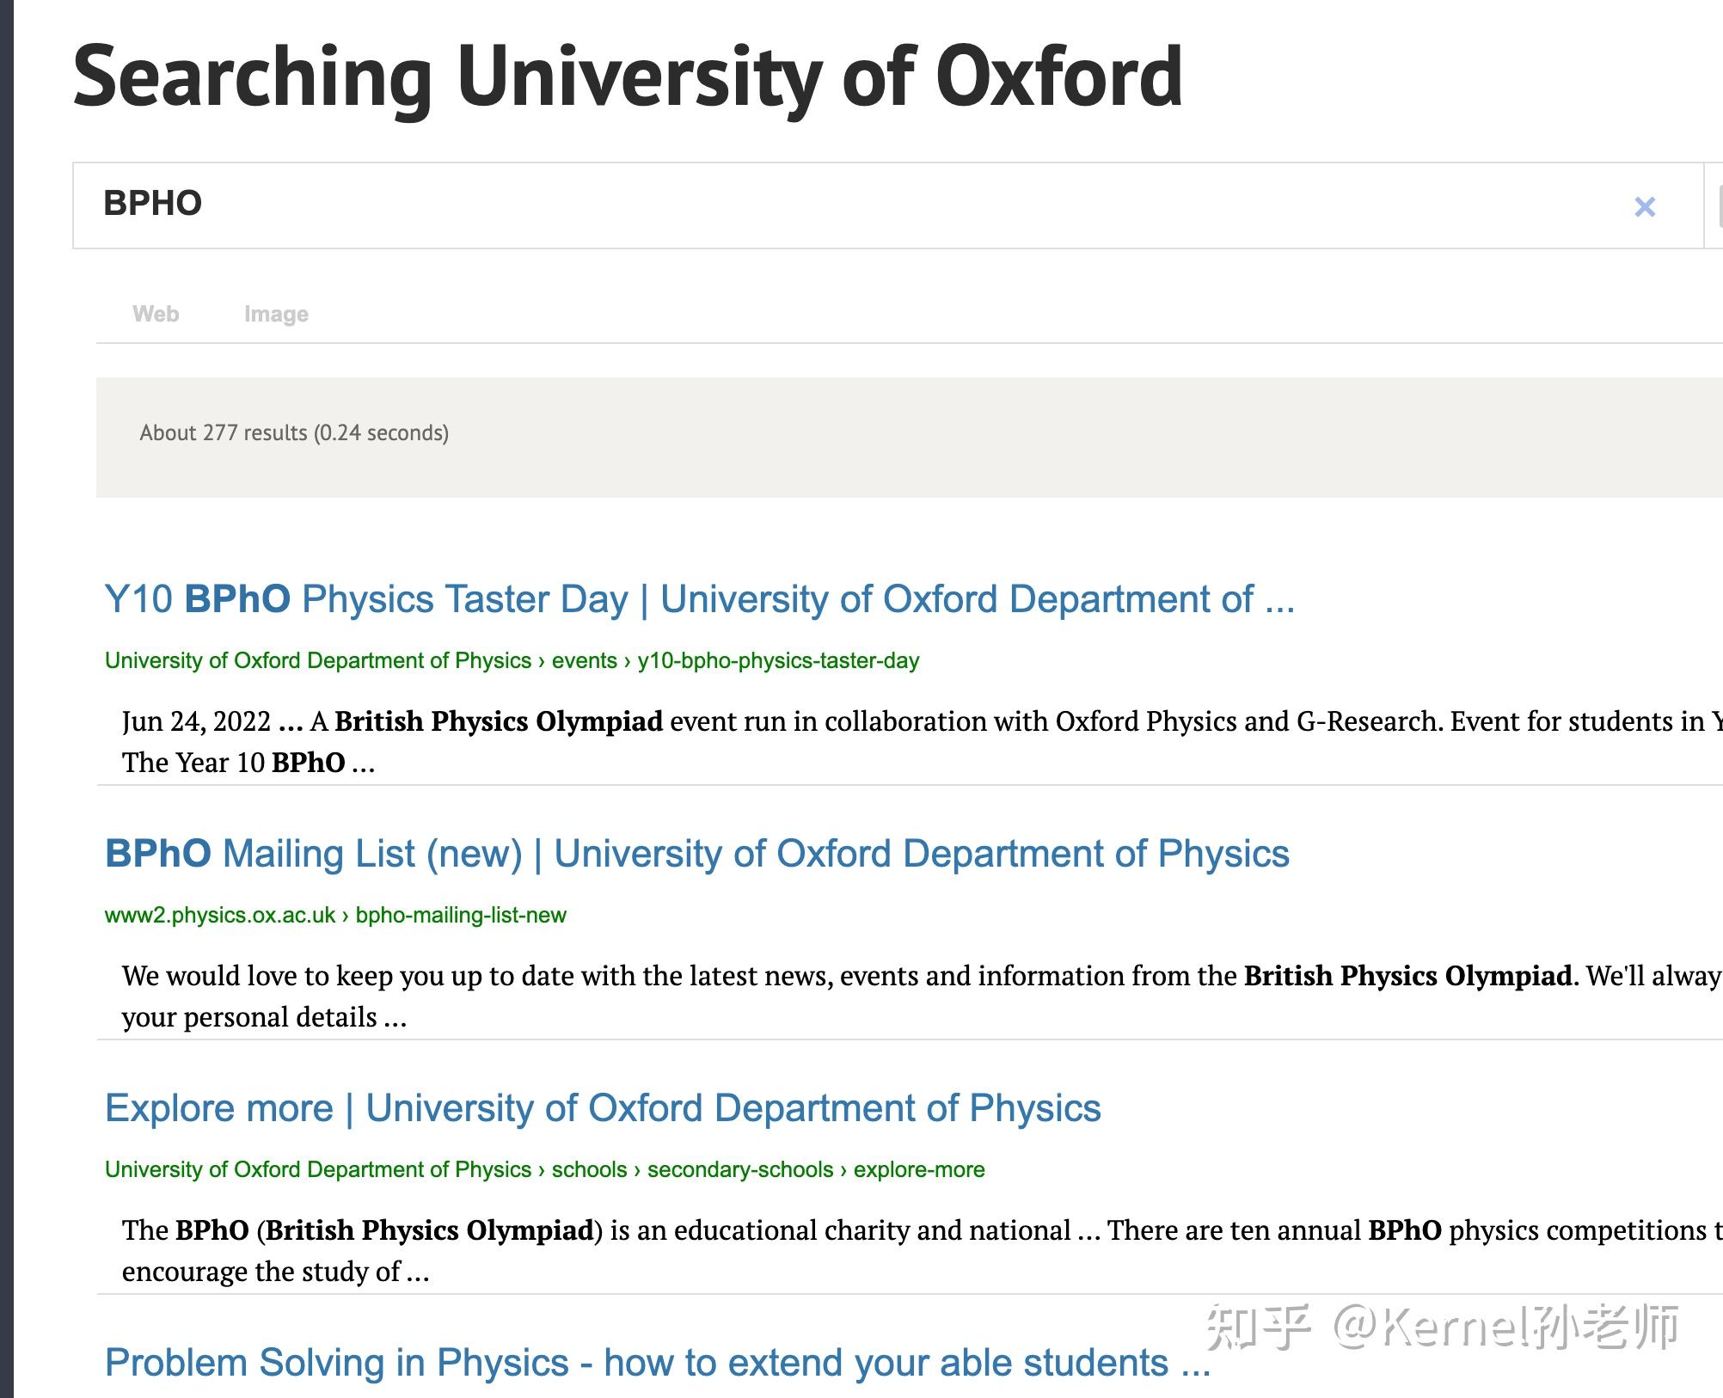
Task: Click the About 277 results count text
Action: 294,432
